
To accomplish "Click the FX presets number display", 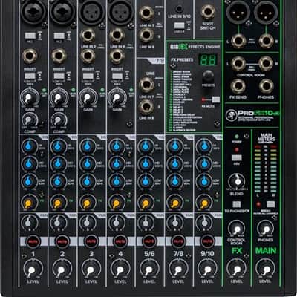I will click(x=208, y=60).
